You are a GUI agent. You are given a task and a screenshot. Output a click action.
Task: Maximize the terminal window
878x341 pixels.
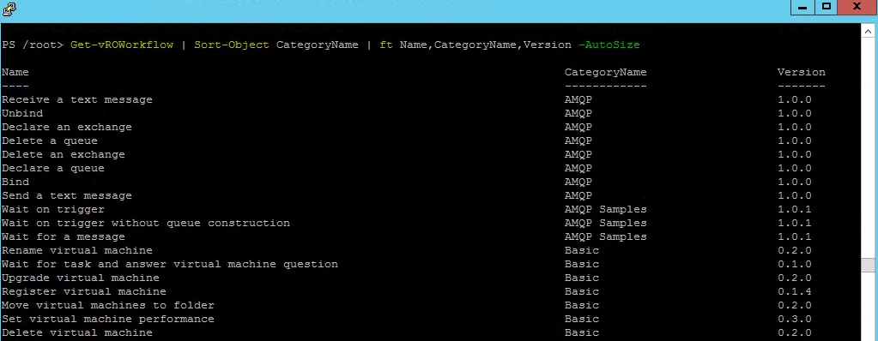pyautogui.click(x=826, y=7)
